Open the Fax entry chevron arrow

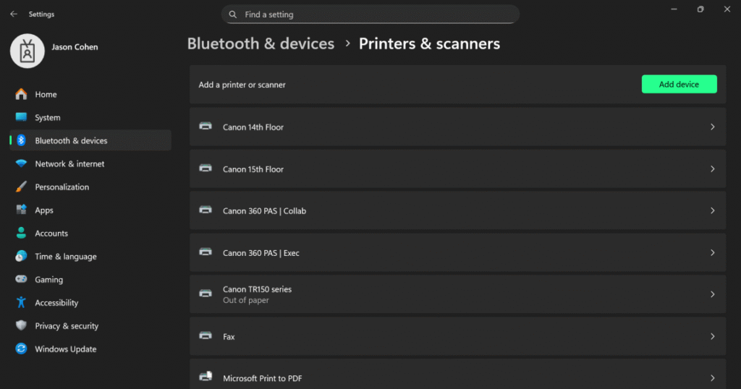(x=712, y=336)
